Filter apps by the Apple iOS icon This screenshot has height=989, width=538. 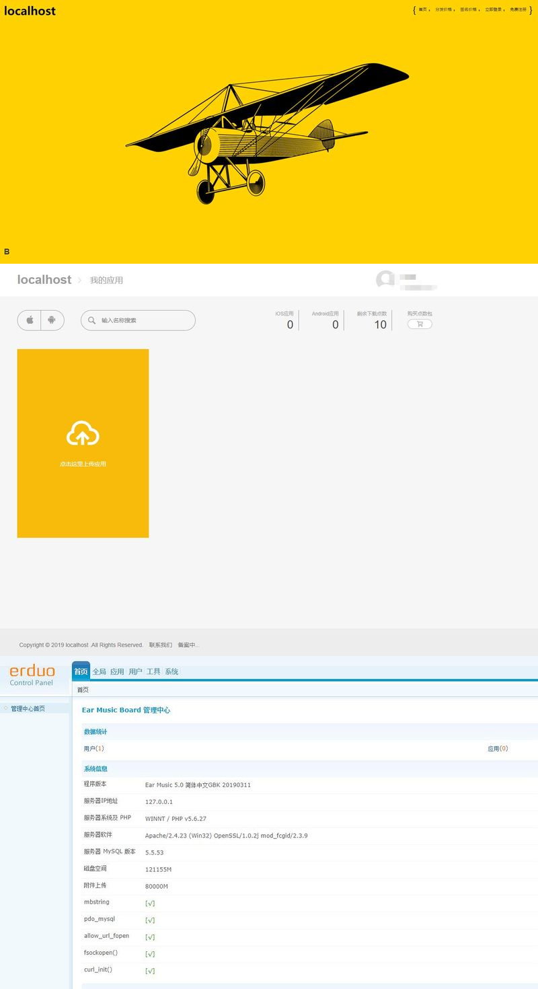(x=30, y=320)
